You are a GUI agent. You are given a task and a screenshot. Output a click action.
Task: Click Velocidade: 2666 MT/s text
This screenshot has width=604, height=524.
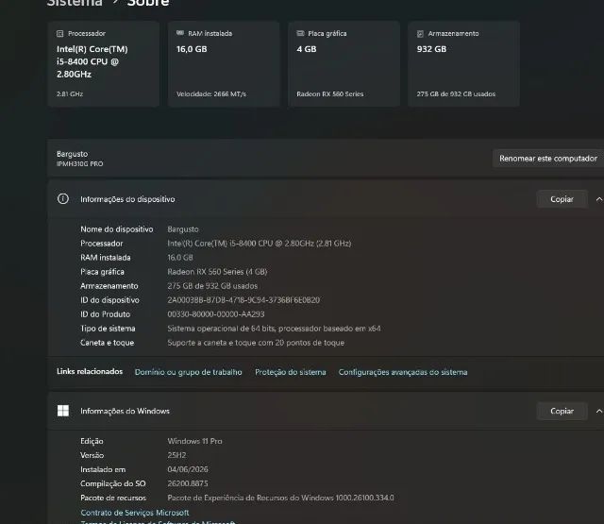[211, 94]
